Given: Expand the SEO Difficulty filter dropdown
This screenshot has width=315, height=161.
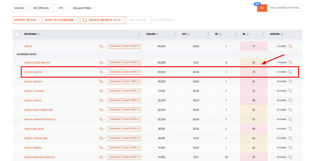Looking at the screenshot, I should (43, 8).
